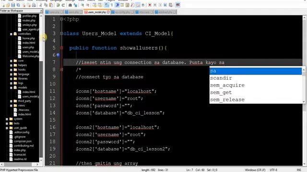Expand the helpers folder
The image size is (307, 172).
point(11,65)
